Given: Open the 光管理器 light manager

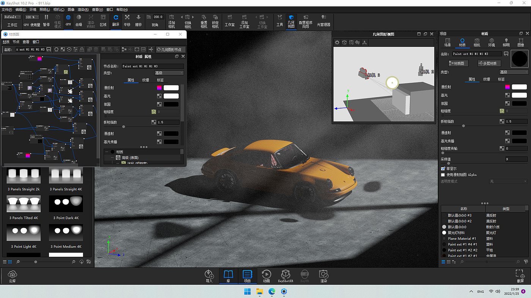Looking at the screenshot, I should [x=323, y=20].
